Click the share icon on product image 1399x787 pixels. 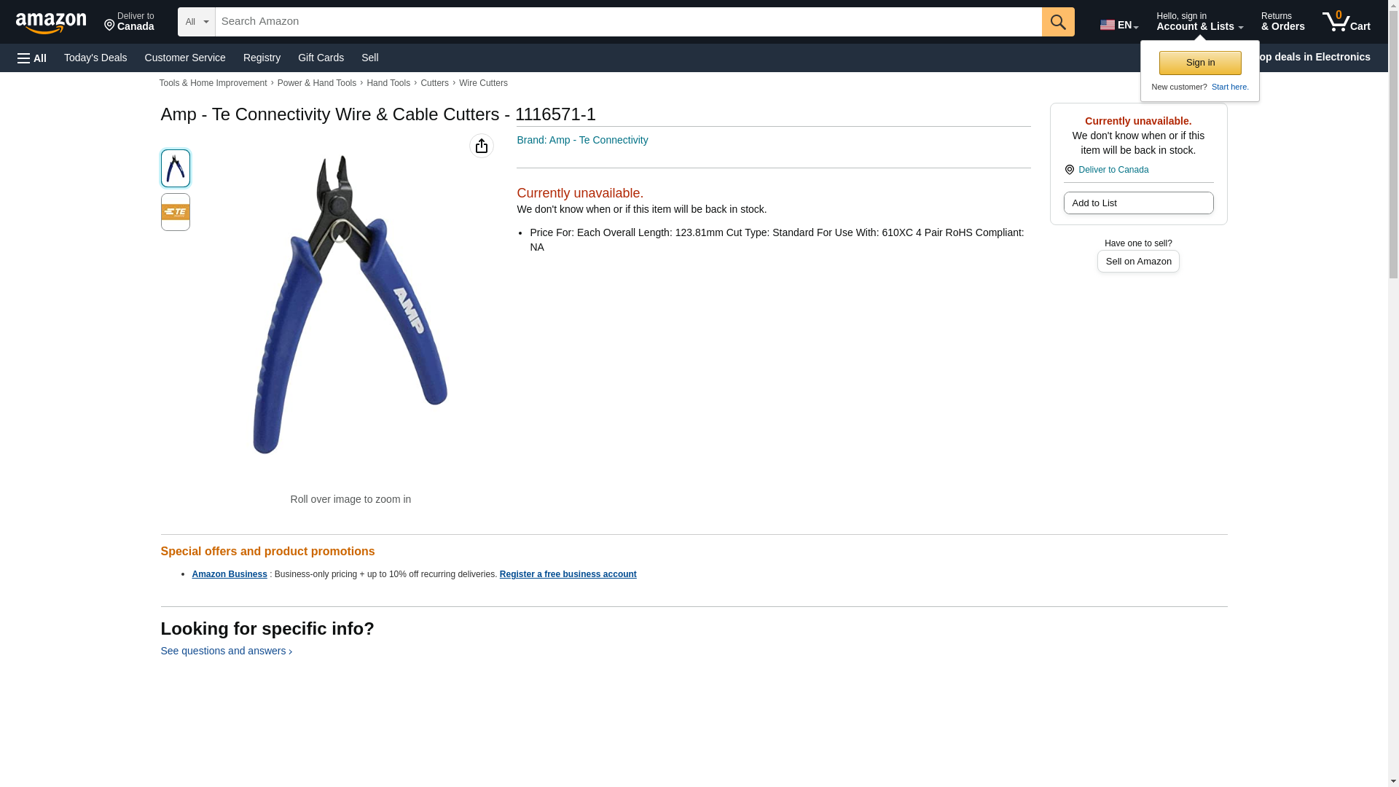482,146
